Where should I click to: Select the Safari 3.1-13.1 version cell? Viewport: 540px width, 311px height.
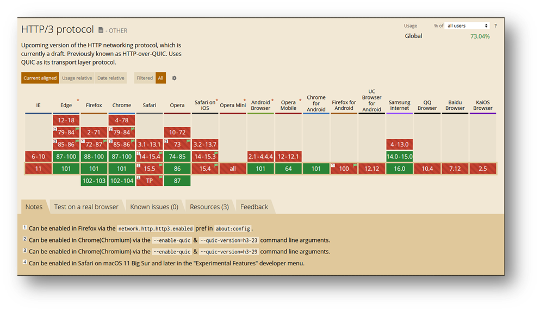pyautogui.click(x=149, y=144)
